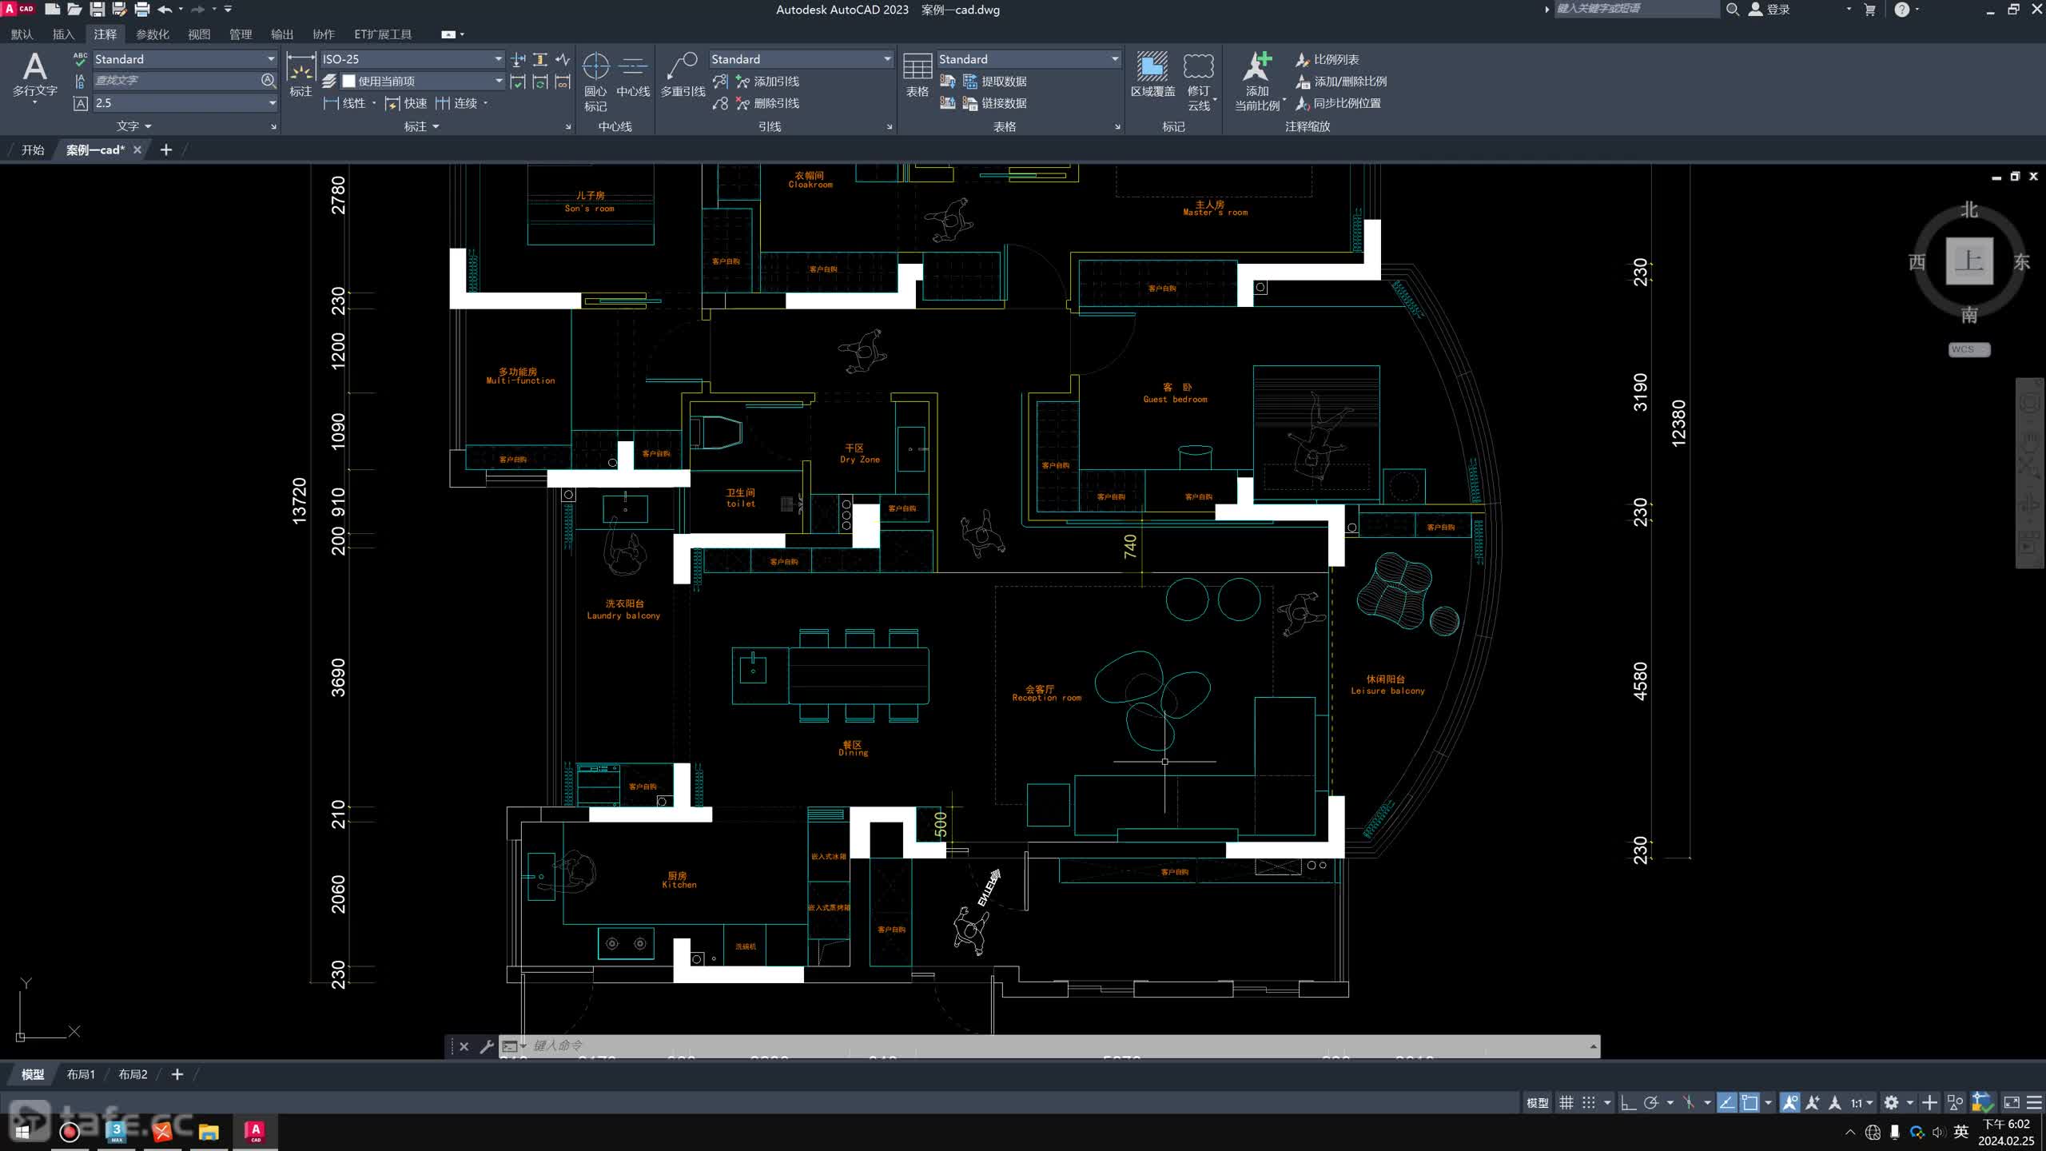Toggle Polar Tracking in status bar
The width and height of the screenshot is (2046, 1151).
1651,1103
